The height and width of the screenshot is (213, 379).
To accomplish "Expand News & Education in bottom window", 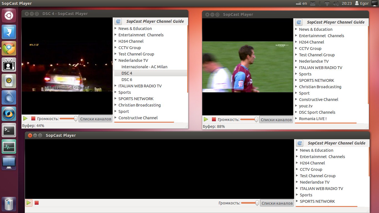I will (x=297, y=150).
